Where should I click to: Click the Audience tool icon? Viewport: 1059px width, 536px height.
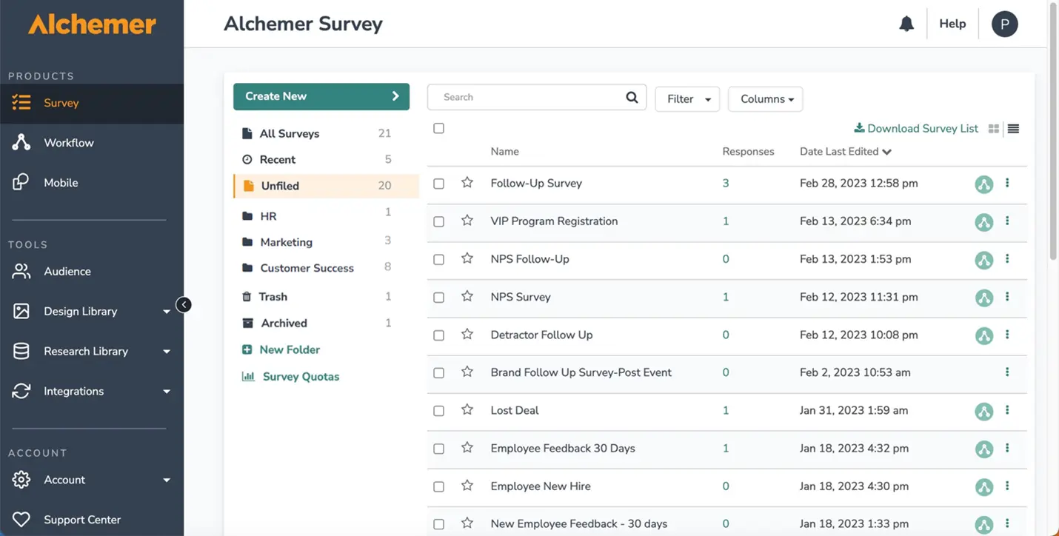(21, 271)
